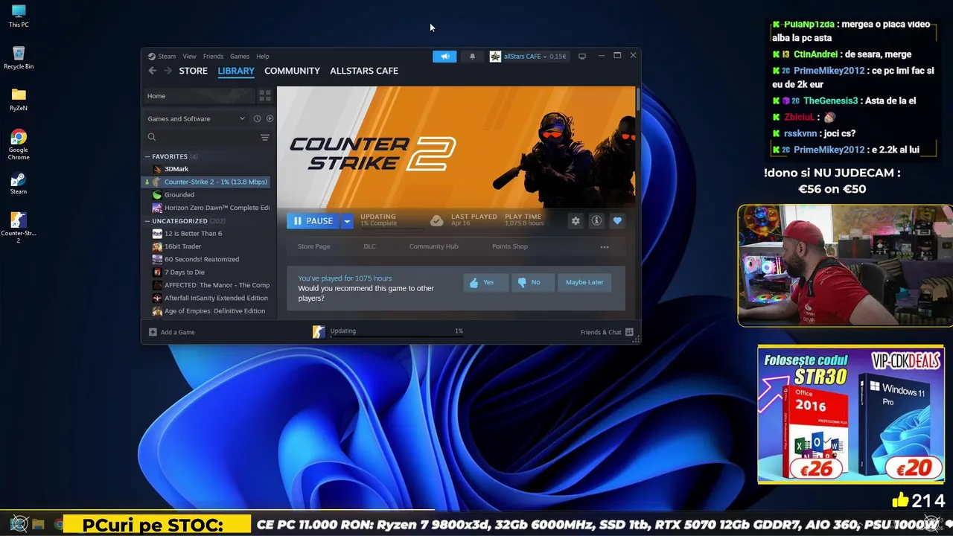
Task: Open the Community Hub link
Action: (x=433, y=246)
